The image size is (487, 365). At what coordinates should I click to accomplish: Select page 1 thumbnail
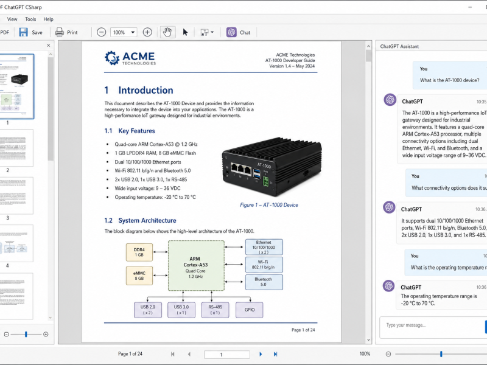coord(17,86)
